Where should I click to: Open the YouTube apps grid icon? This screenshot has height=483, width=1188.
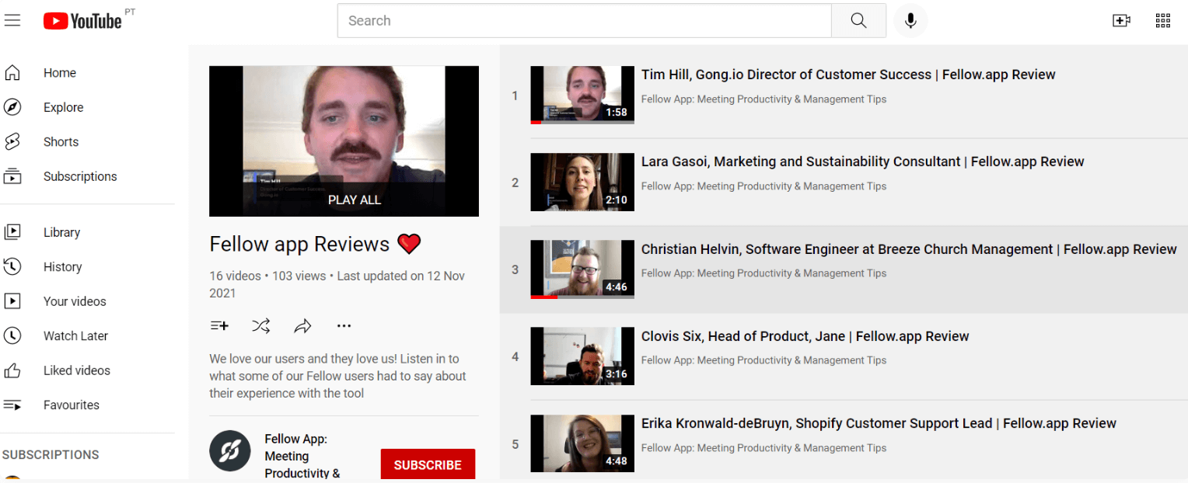1163,21
